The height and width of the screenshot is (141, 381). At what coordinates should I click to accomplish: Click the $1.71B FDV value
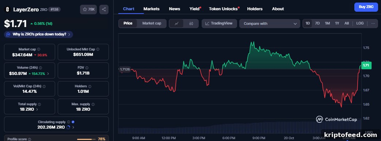coord(83,73)
